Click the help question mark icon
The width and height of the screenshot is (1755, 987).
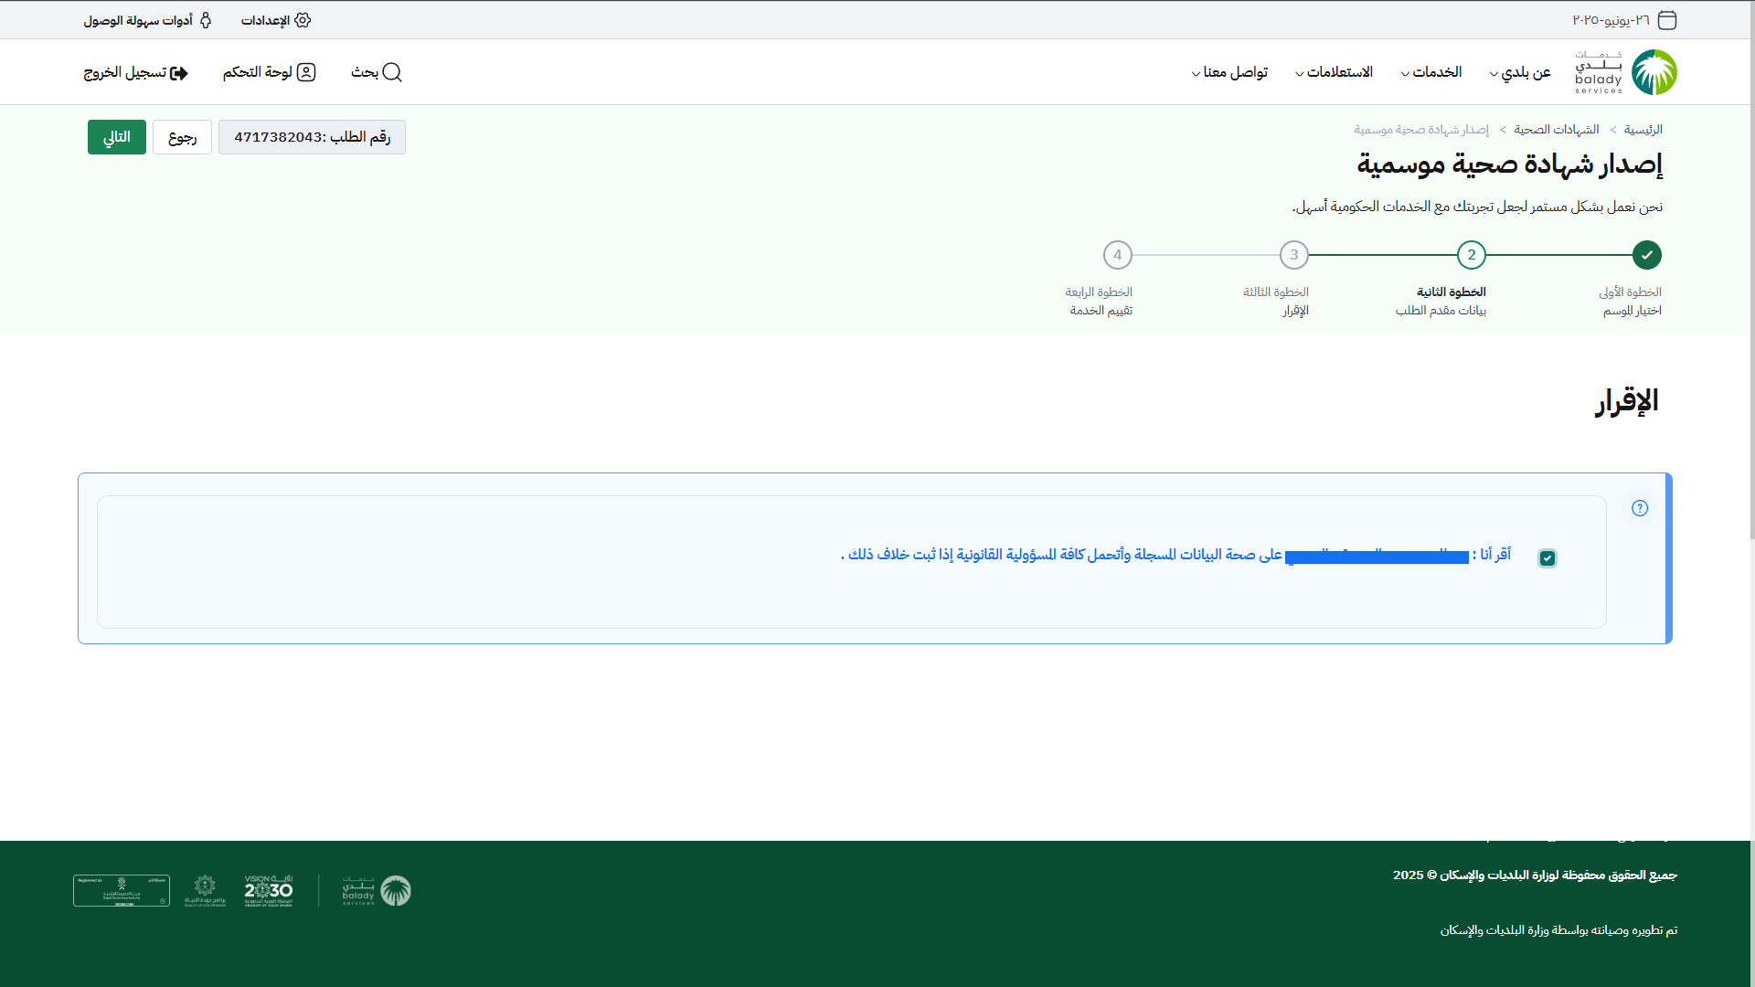point(1640,508)
